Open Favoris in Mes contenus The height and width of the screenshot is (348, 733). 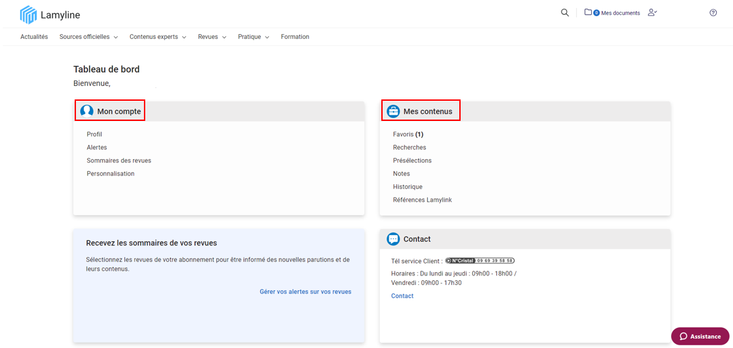pyautogui.click(x=403, y=134)
